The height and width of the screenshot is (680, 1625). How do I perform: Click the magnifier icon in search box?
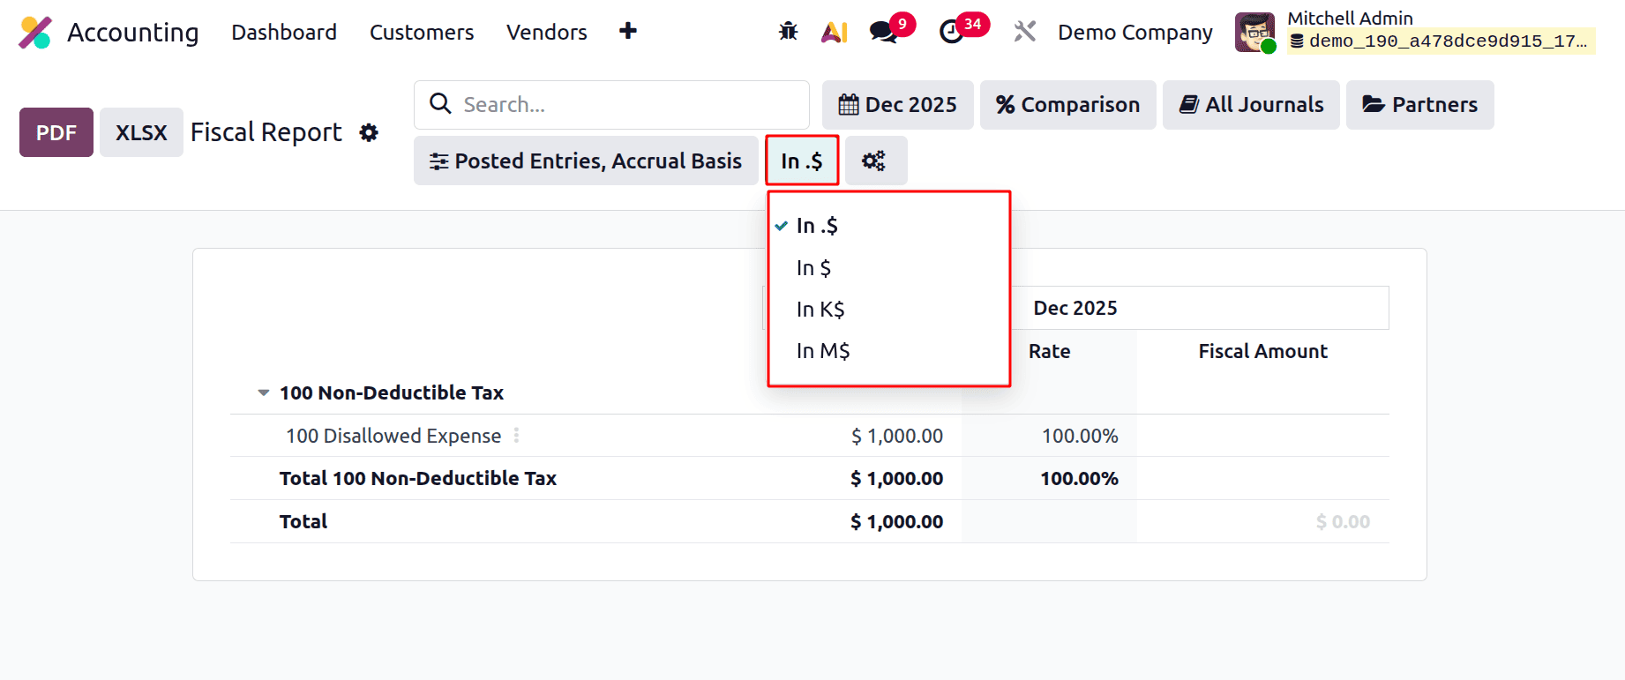440,104
